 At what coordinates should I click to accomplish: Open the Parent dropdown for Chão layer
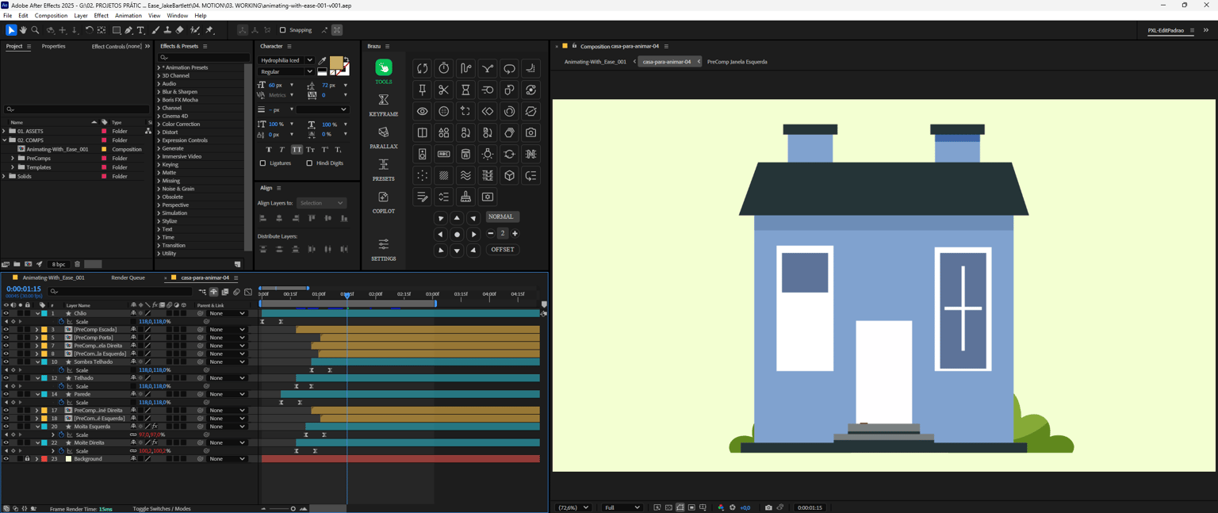[227, 313]
